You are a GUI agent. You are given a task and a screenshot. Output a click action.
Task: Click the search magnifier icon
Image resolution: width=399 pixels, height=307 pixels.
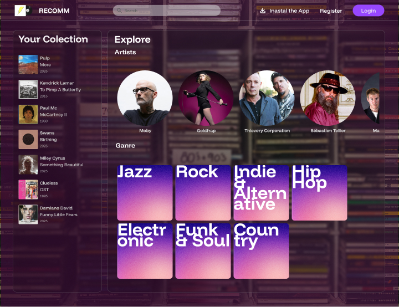click(x=119, y=11)
